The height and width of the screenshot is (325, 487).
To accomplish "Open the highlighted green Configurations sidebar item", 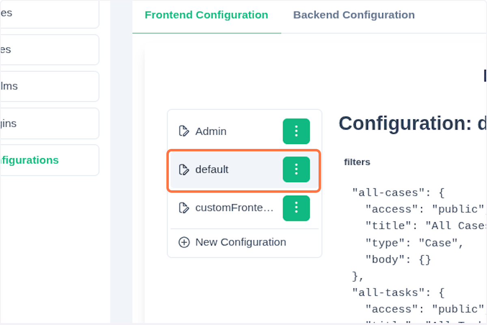I will tap(29, 160).
